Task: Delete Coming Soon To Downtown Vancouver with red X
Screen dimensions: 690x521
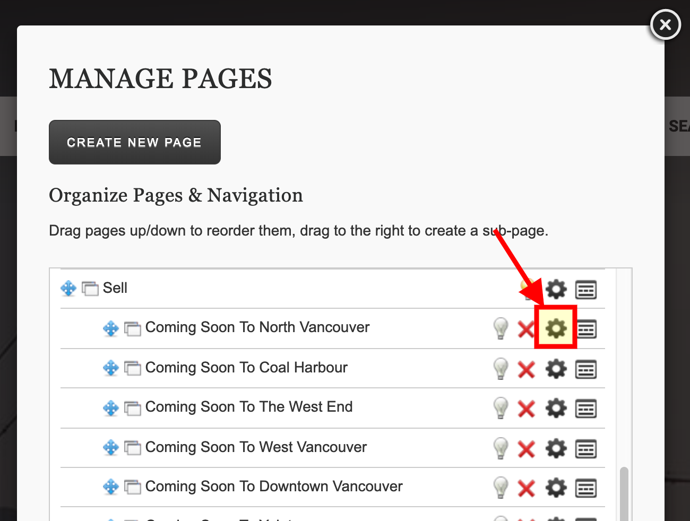Action: (x=526, y=489)
